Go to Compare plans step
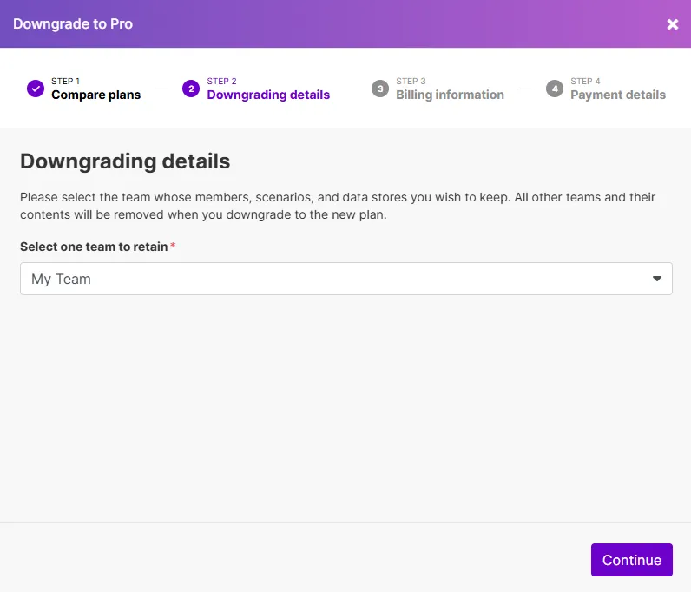Viewport: 691px width, 592px height. pos(95,95)
